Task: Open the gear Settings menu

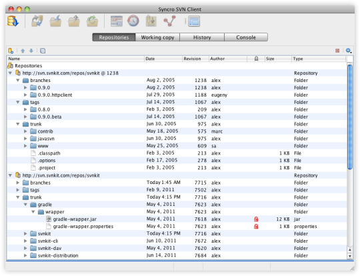Action: coord(349,51)
